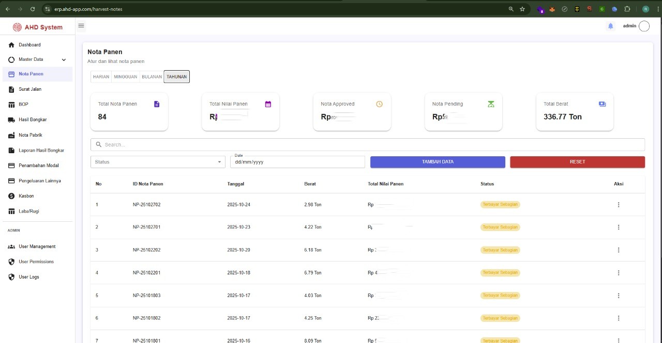Go to Surat Jalan in sidebar

[x=30, y=89]
